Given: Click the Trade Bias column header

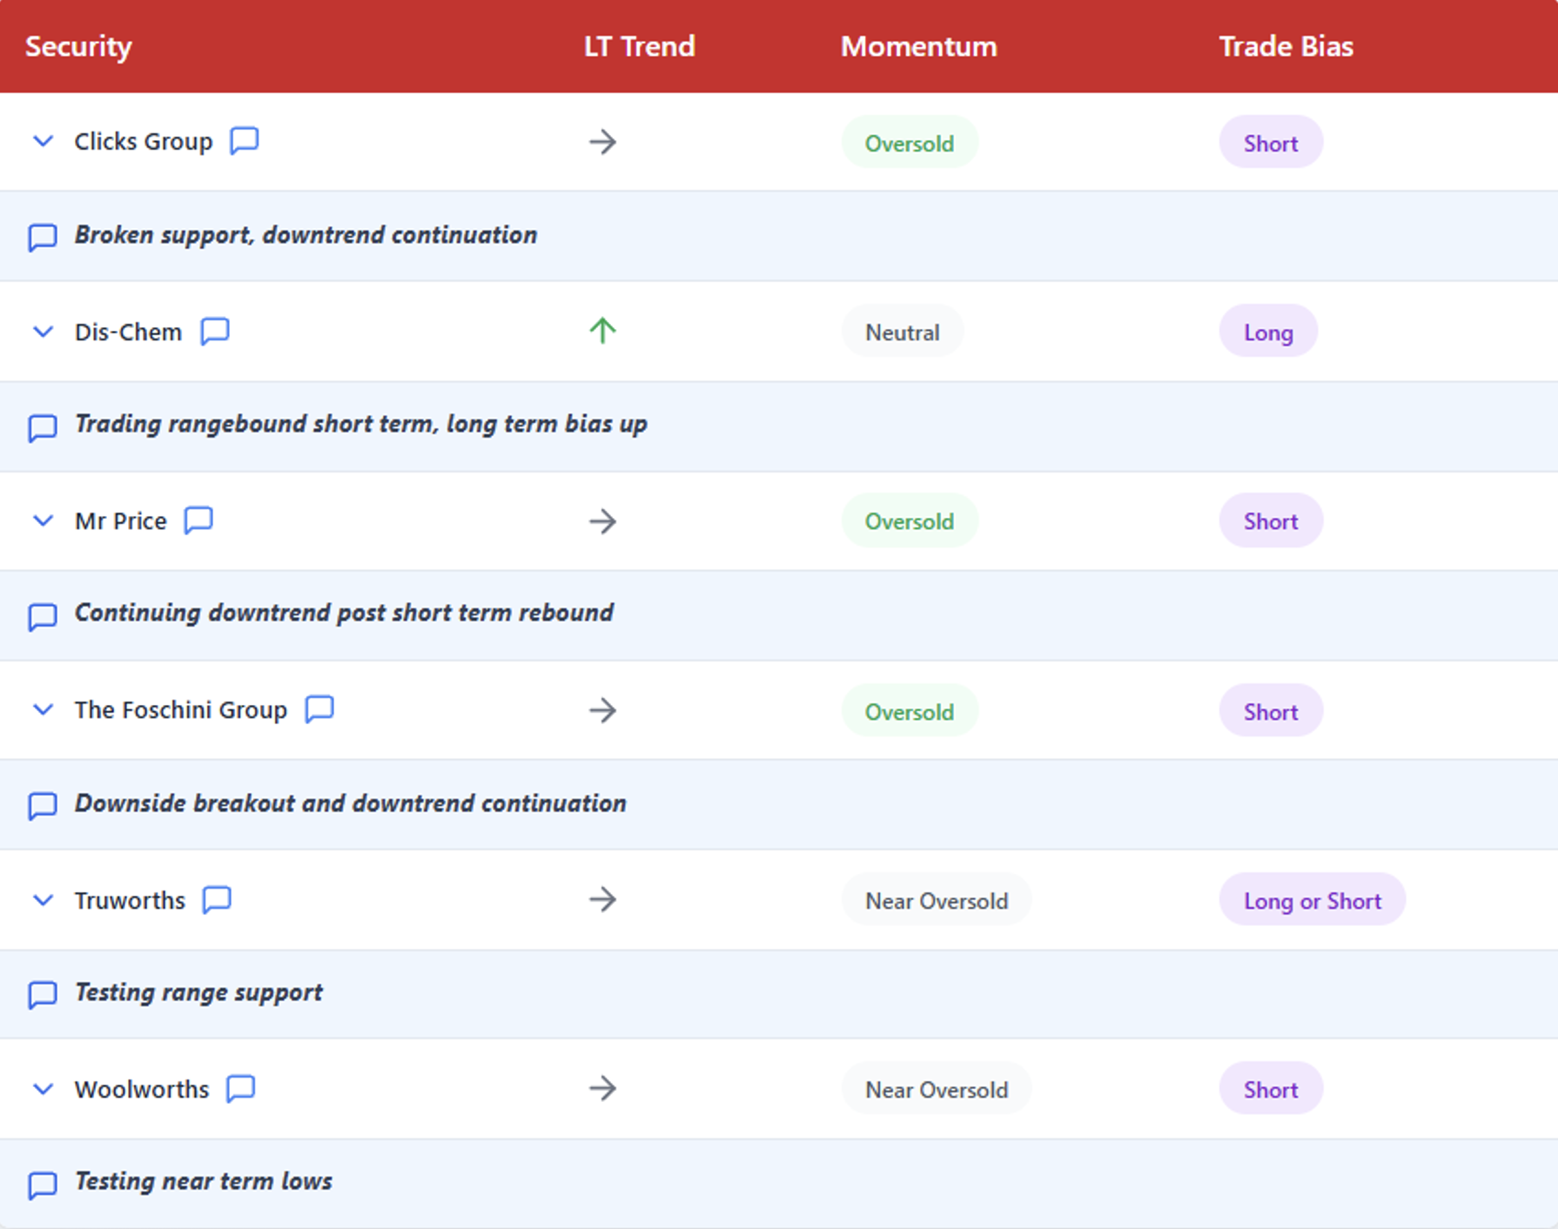Looking at the screenshot, I should pos(1286,46).
